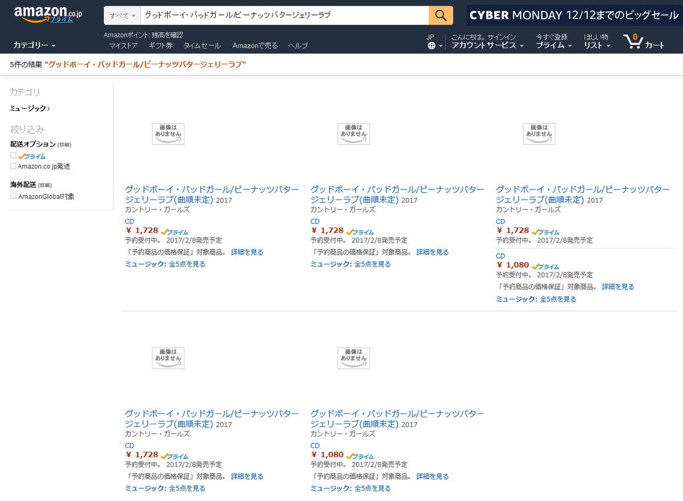This screenshot has width=683, height=501.
Task: Open ヘルプ in navigation
Action: pyautogui.click(x=298, y=45)
